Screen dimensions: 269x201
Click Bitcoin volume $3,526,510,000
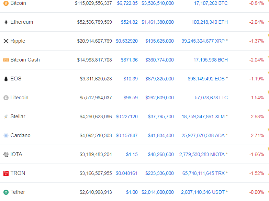158,3
